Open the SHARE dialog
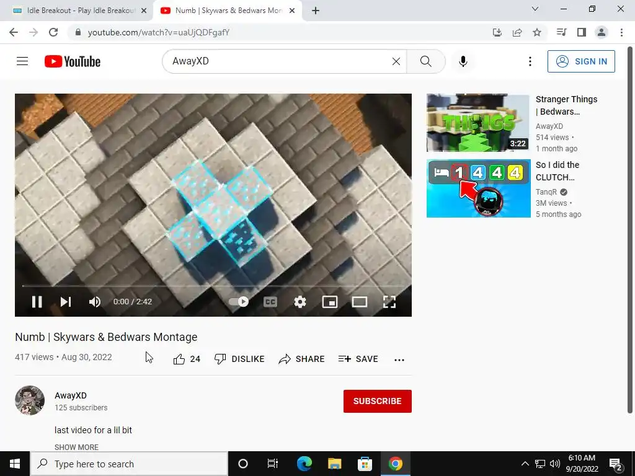The image size is (635, 476). 302,359
